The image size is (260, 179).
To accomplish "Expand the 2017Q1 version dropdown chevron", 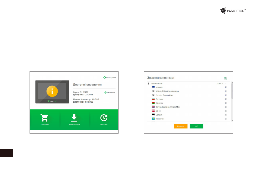I will [225, 83].
